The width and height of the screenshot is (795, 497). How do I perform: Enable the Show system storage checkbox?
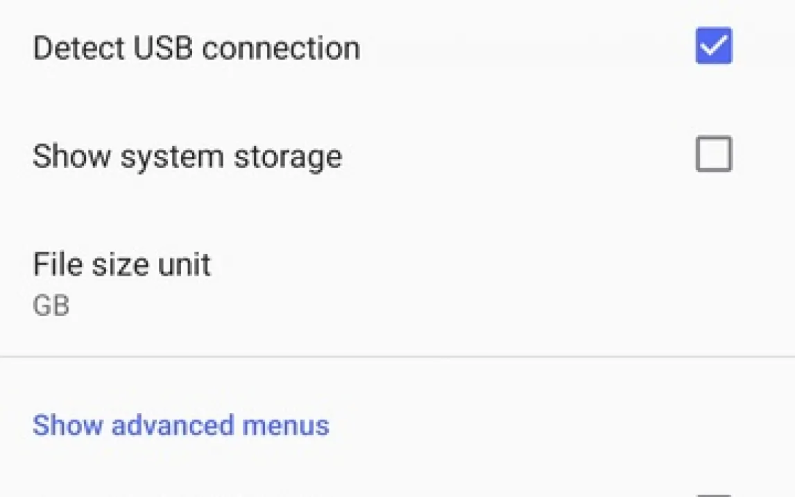click(x=713, y=154)
